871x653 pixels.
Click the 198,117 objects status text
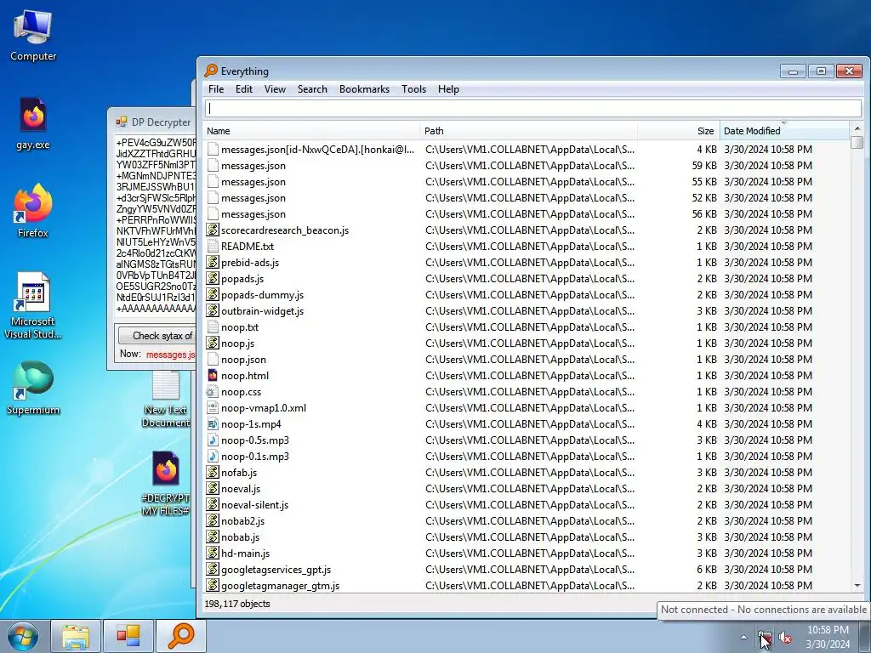click(237, 604)
